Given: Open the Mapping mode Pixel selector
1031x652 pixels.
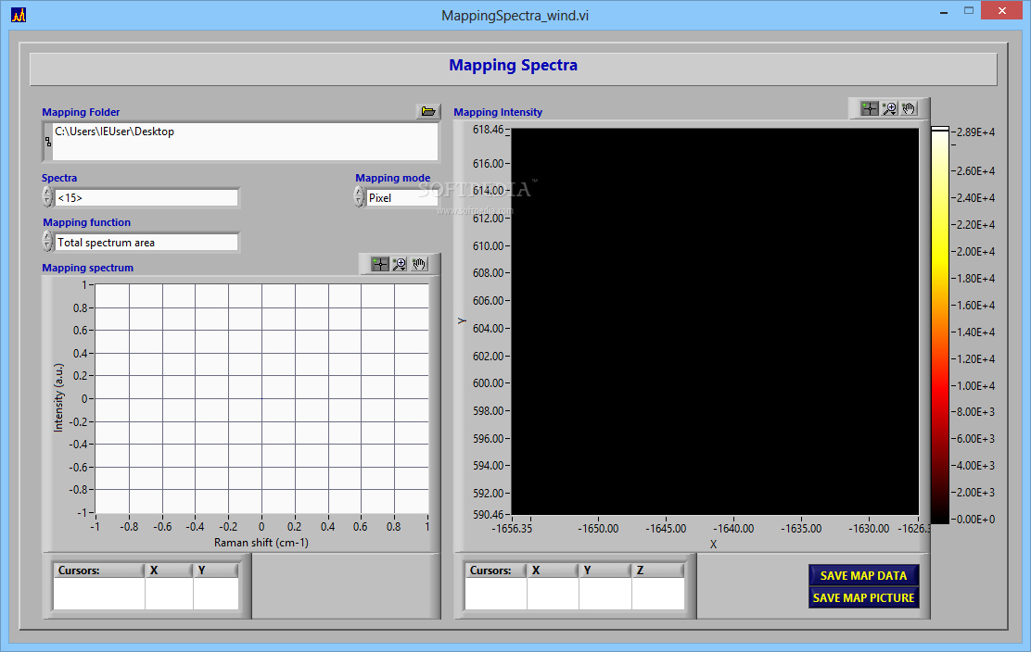Looking at the screenshot, I should click(401, 197).
